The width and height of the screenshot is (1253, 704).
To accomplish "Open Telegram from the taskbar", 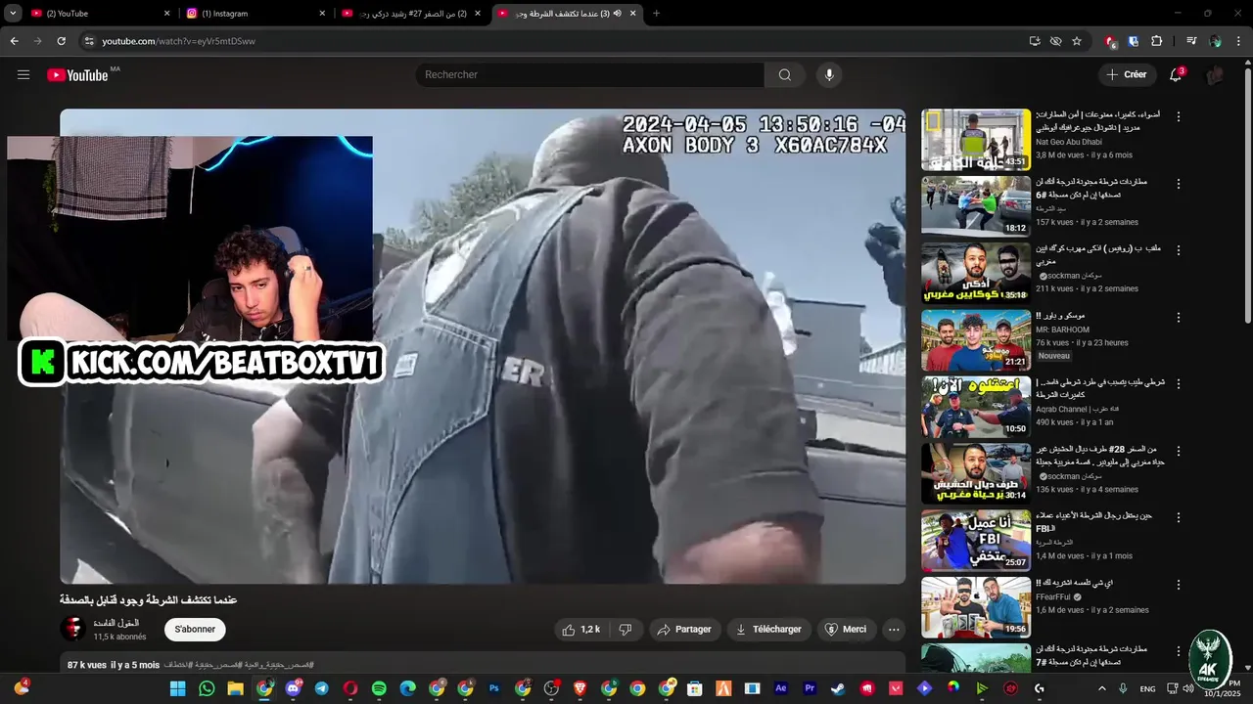I will click(321, 688).
